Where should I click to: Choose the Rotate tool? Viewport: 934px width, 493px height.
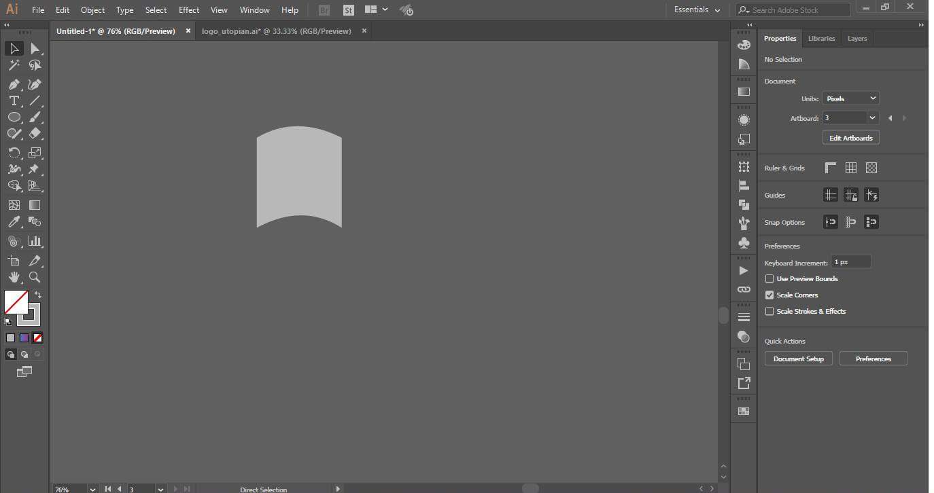tap(14, 153)
